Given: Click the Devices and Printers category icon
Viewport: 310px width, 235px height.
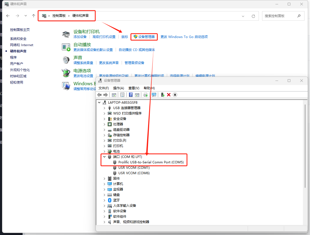Looking at the screenshot, I should click(66, 34).
